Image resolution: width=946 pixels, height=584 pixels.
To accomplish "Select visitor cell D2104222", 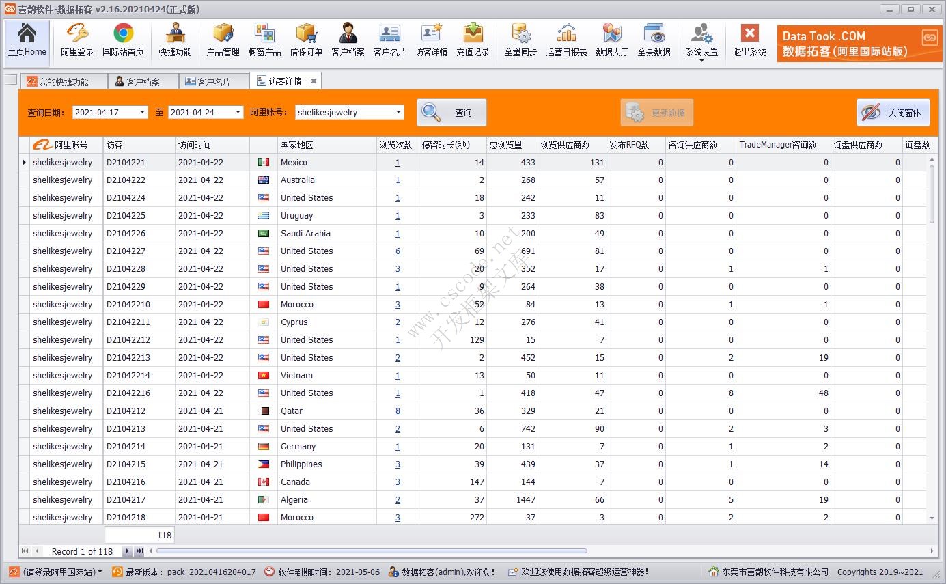I will (139, 180).
